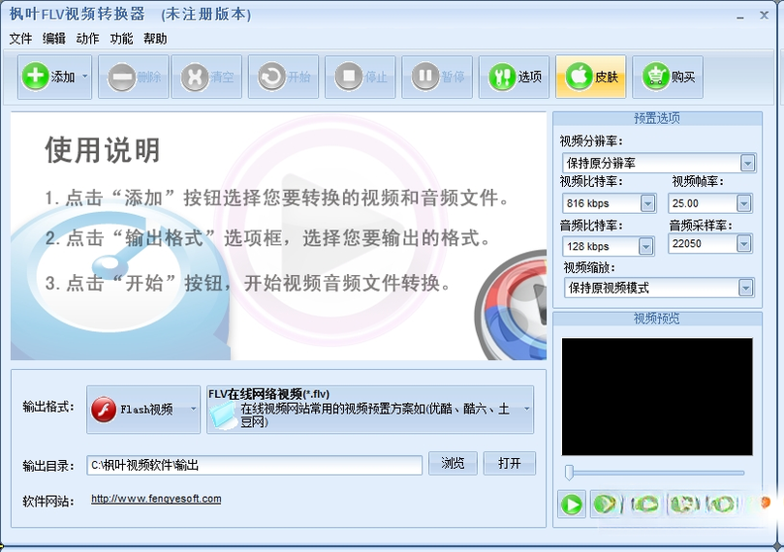The image size is (784, 552).
Task: Click the 开始 (Start) toolbar button
Action: [x=284, y=77]
